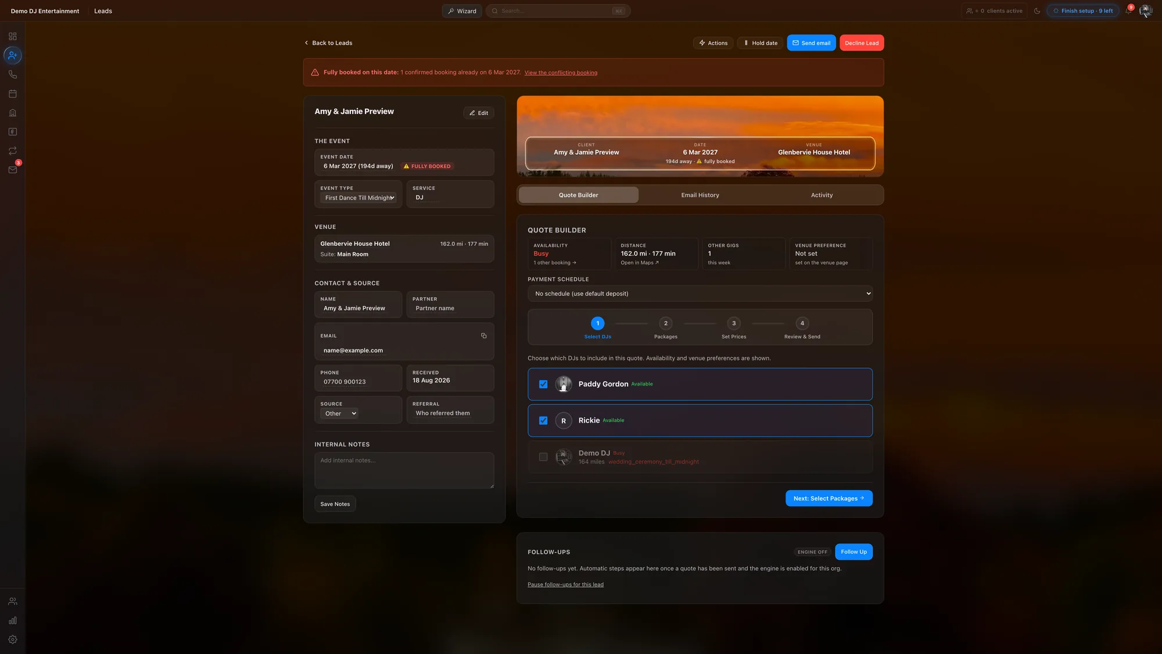This screenshot has width=1162, height=654.
Task: Go to Packages step 2
Action: [x=666, y=328]
